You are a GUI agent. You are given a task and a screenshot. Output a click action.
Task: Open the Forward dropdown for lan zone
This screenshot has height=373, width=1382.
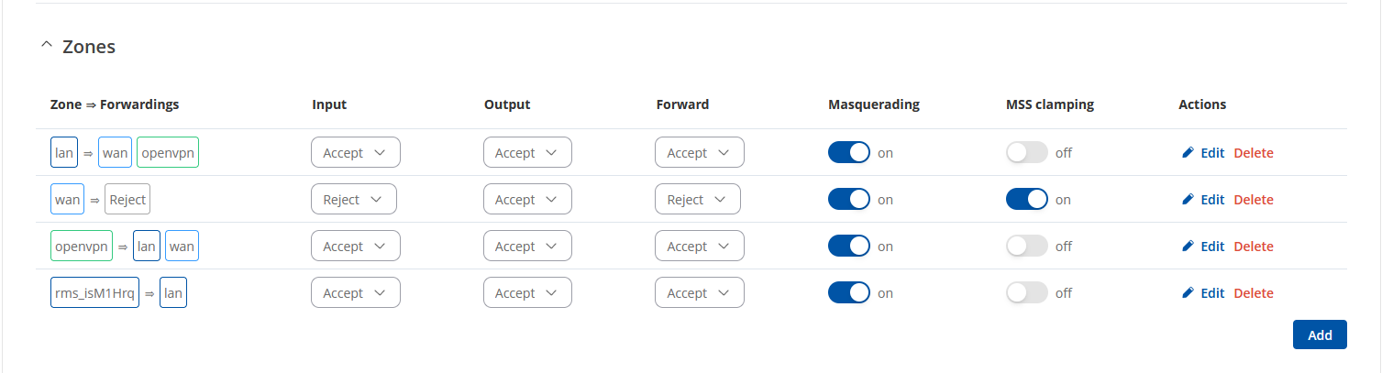(700, 153)
